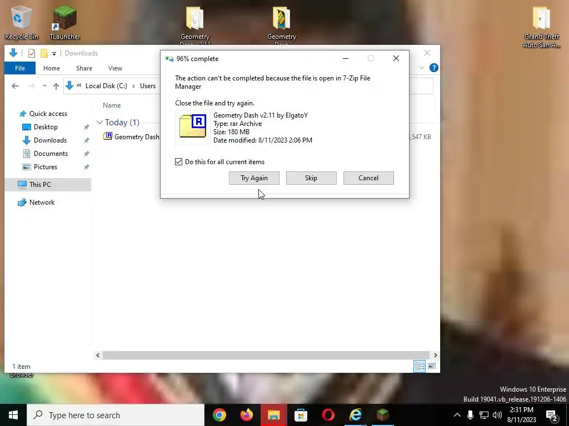Select Downloads in navigation pane
This screenshot has height=426, width=569.
pos(50,140)
